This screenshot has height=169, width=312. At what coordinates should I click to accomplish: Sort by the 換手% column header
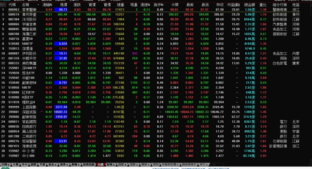pos(159,5)
